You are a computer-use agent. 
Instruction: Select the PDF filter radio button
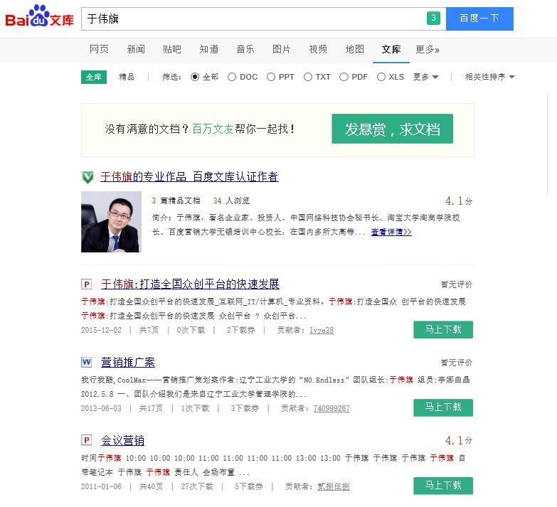point(344,77)
